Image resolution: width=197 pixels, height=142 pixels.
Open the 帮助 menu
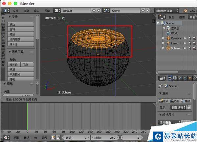pos(47,11)
